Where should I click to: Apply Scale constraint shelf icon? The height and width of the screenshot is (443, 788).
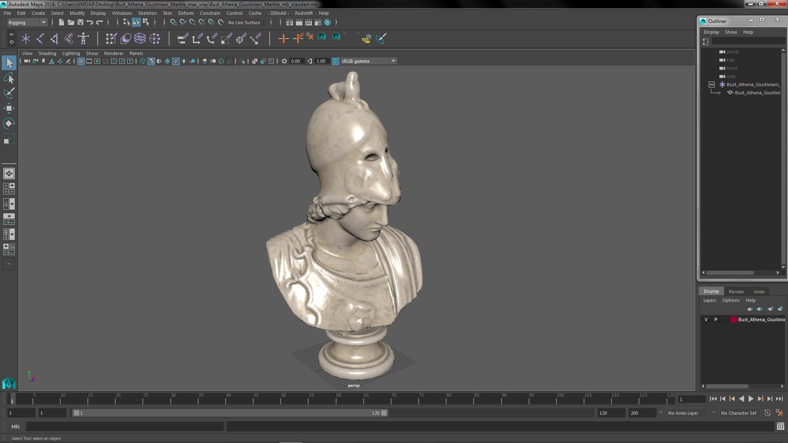click(x=226, y=39)
